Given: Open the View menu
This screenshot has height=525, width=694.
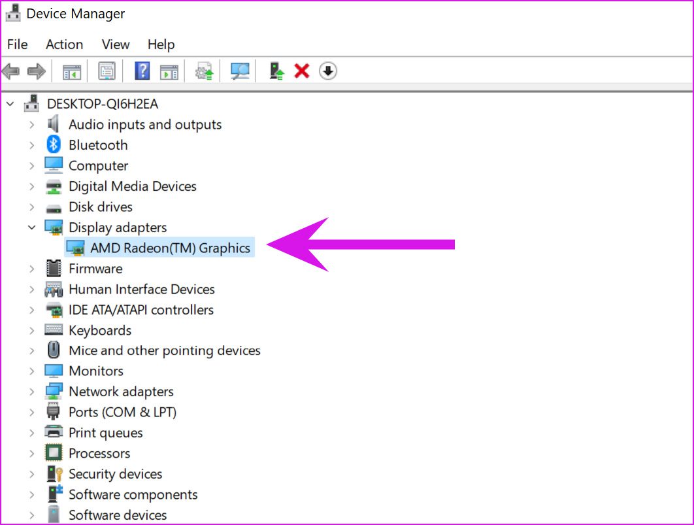Looking at the screenshot, I should (x=115, y=44).
